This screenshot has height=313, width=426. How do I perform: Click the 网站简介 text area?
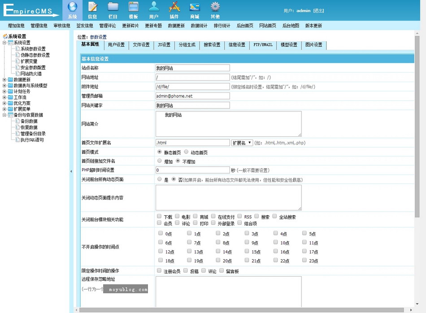point(229,124)
